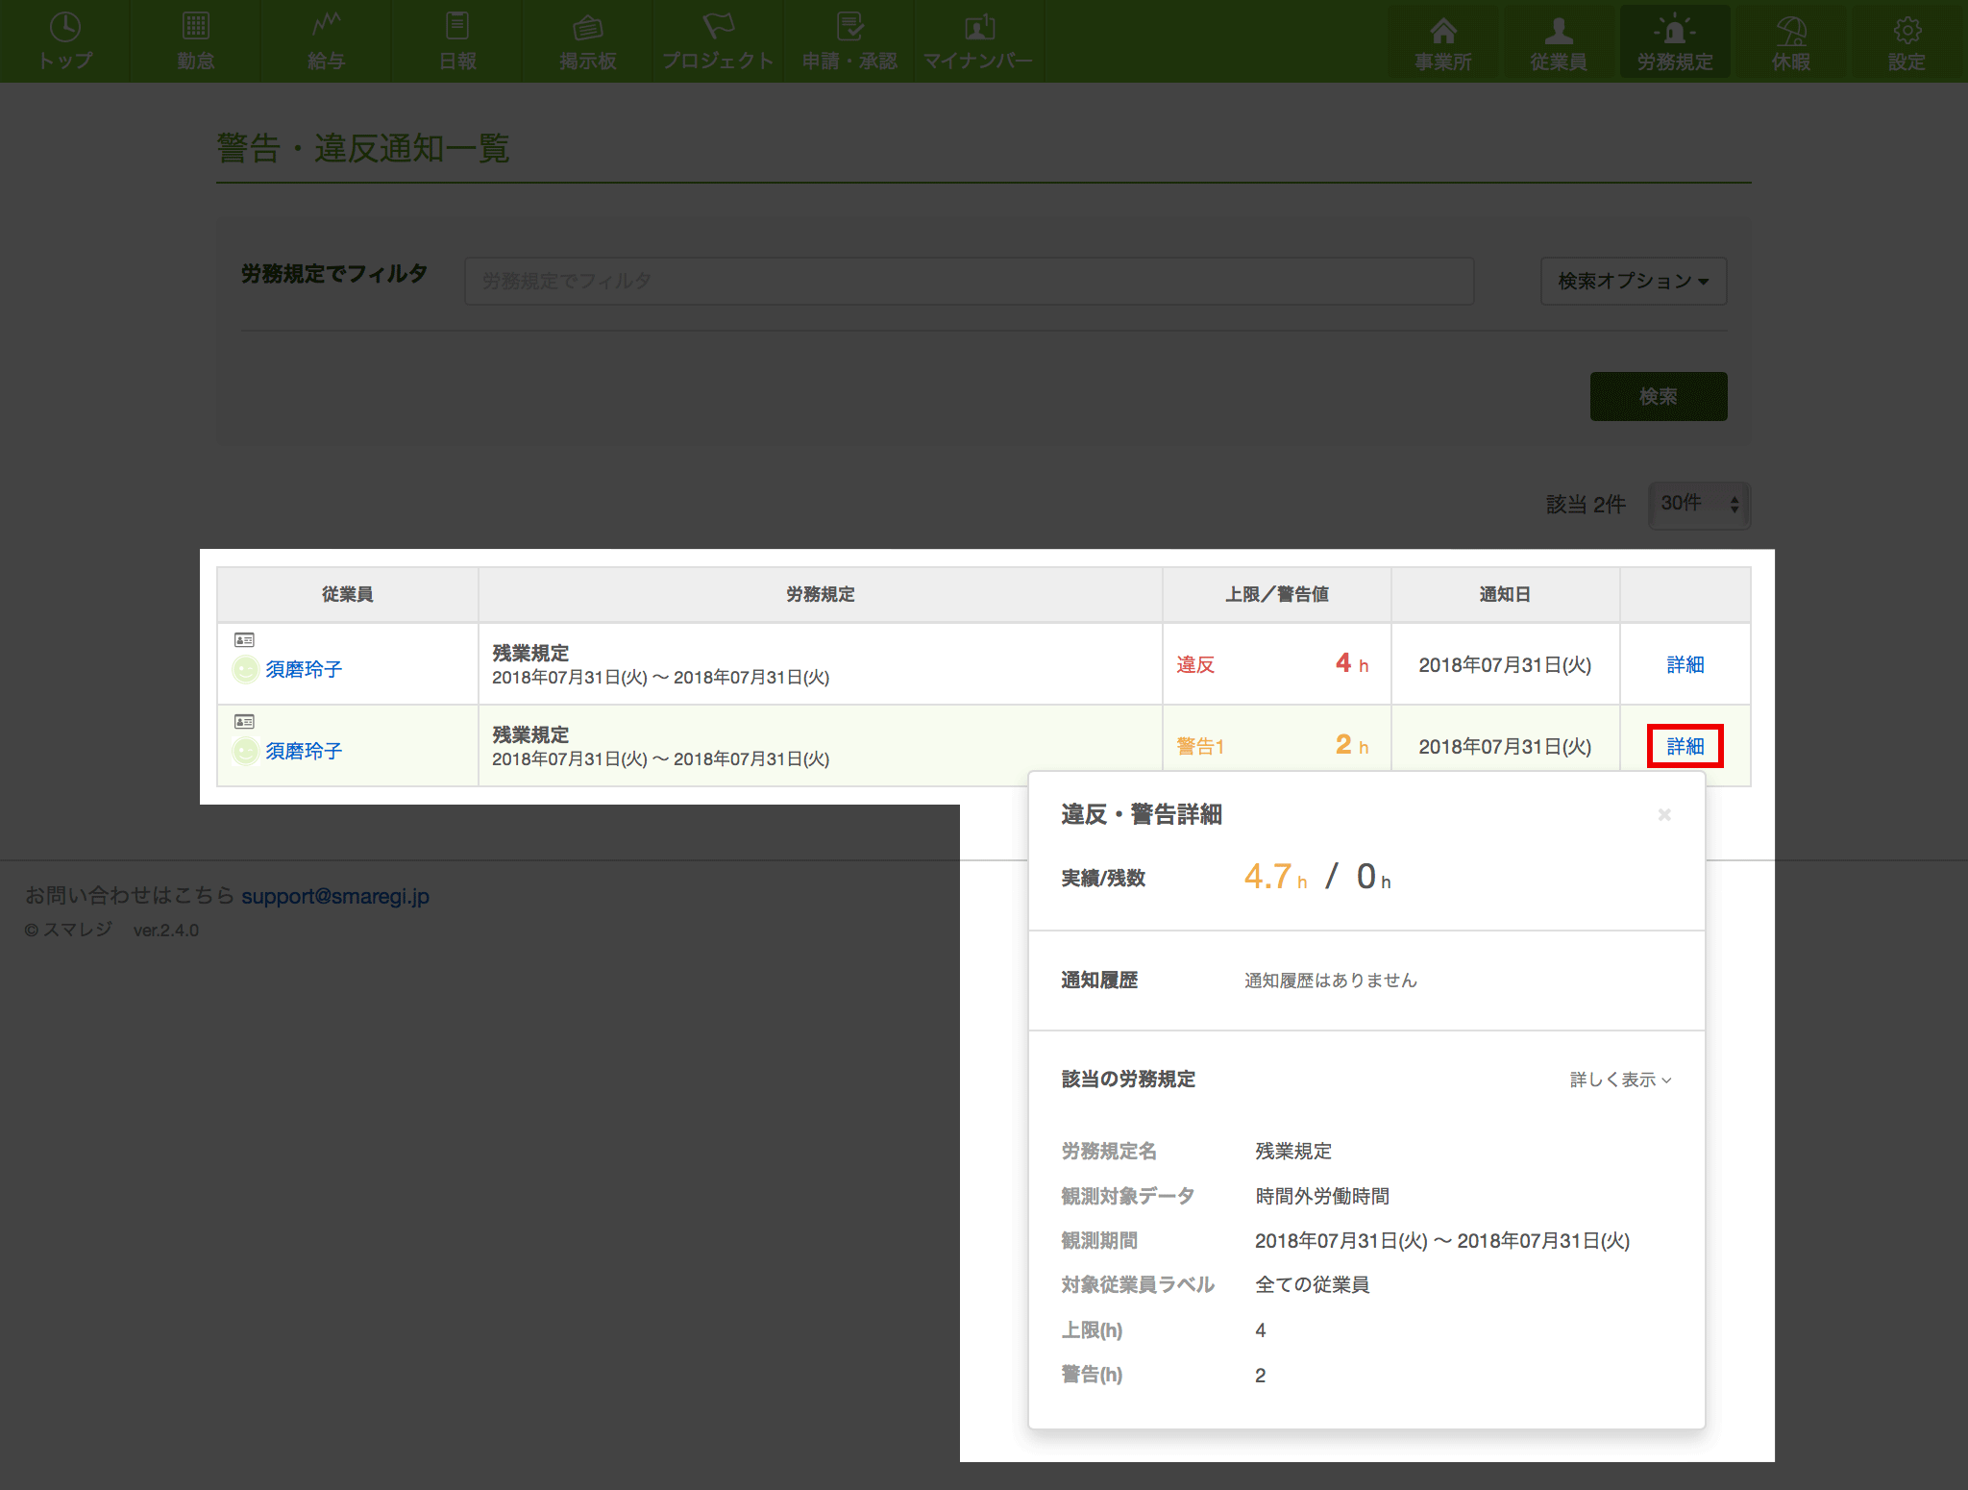1968x1490 pixels.
Task: Click support@smaregi.jp email link
Action: click(x=335, y=896)
